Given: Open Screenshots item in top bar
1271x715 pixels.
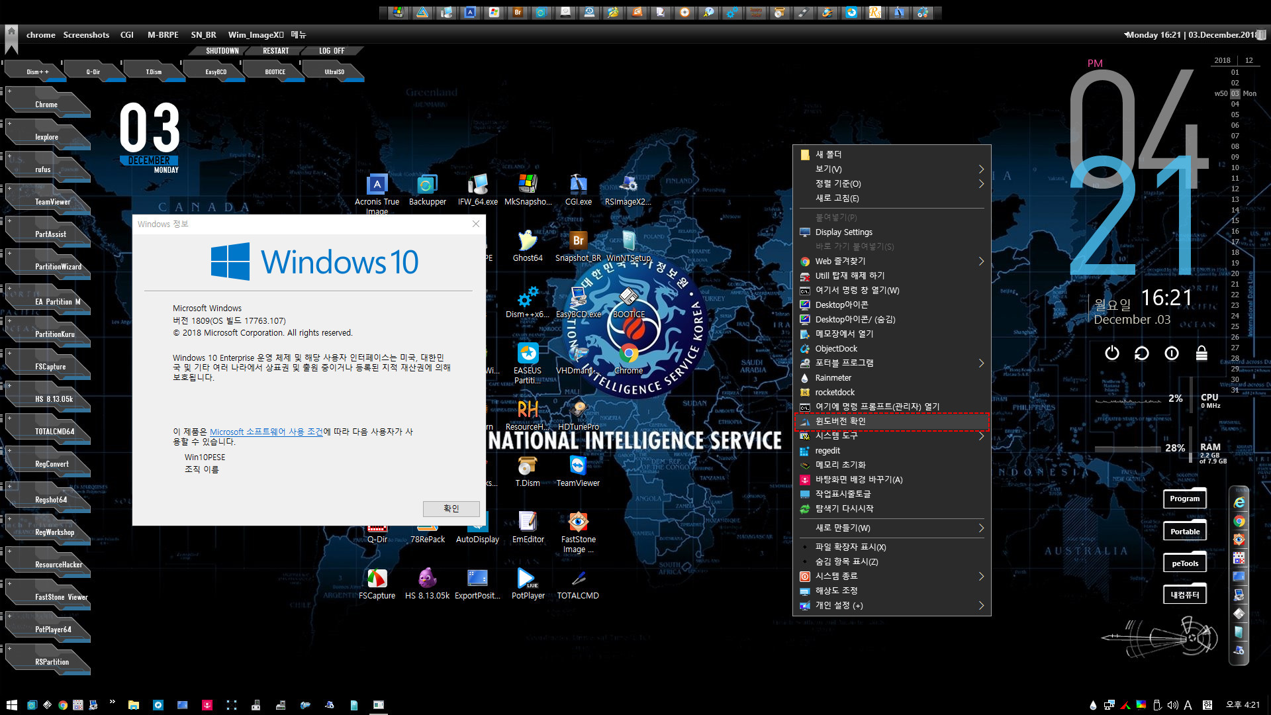Looking at the screenshot, I should pyautogui.click(x=86, y=35).
